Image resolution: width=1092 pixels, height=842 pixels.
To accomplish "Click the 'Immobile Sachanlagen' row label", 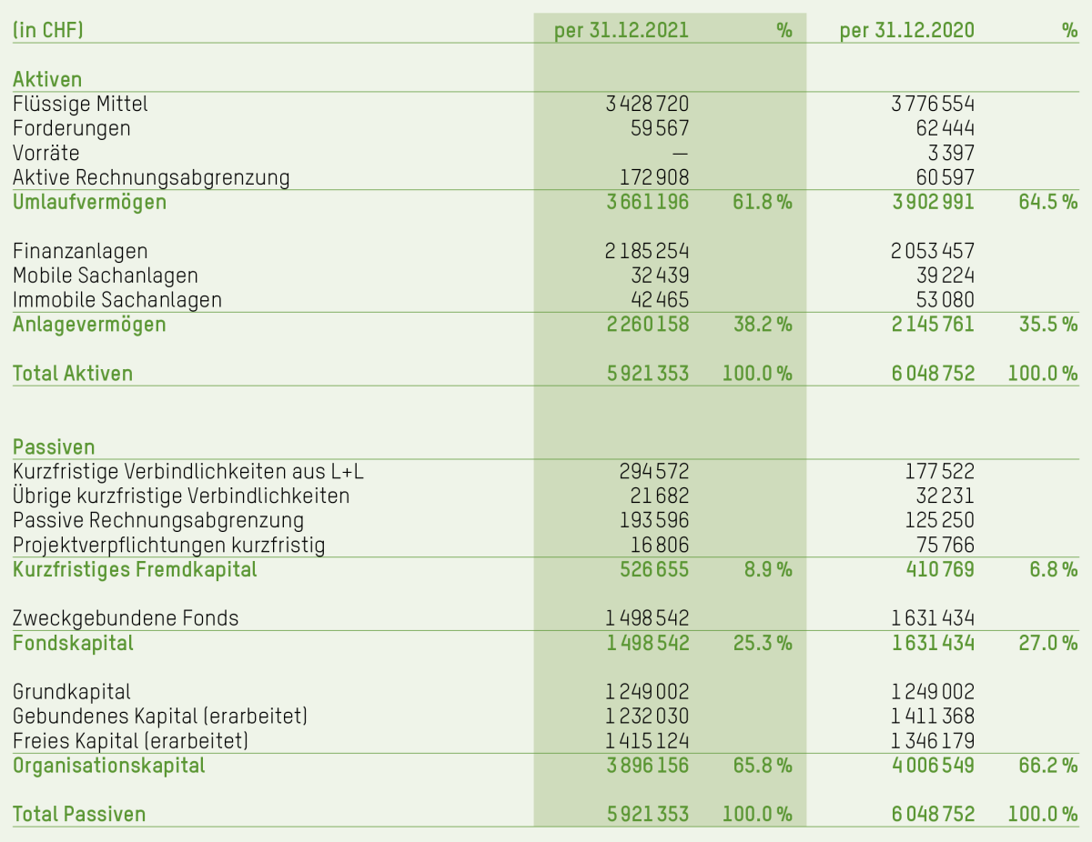I will (x=117, y=300).
